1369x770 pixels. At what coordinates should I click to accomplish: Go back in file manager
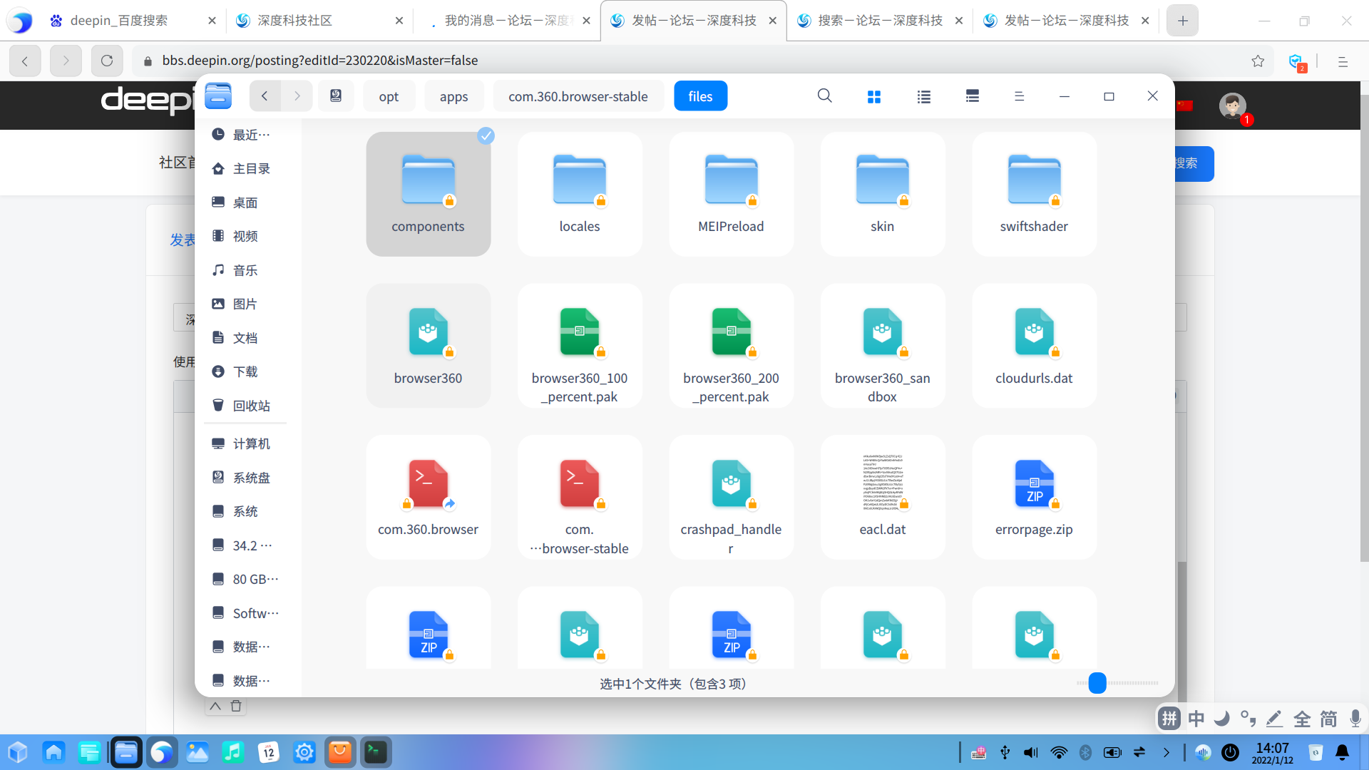coord(265,96)
